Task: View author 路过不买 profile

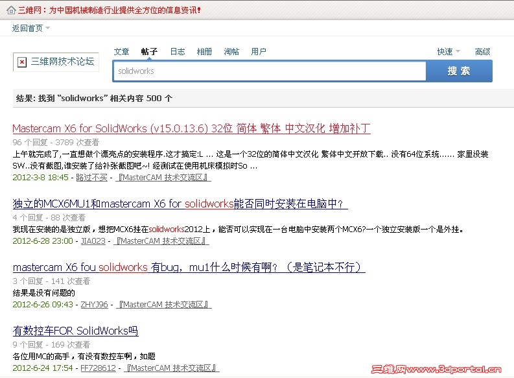Action: tap(92, 178)
